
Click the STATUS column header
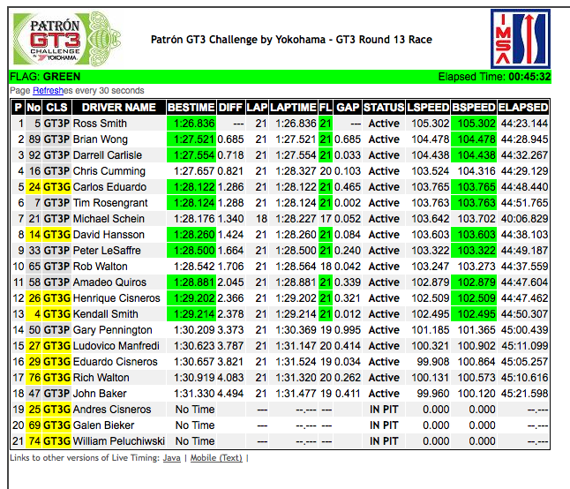click(x=384, y=108)
